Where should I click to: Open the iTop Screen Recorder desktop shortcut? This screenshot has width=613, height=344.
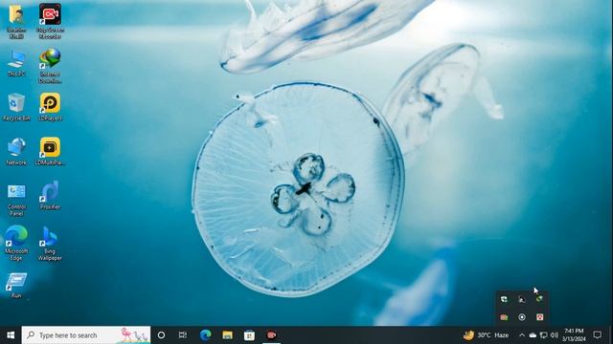(x=50, y=21)
